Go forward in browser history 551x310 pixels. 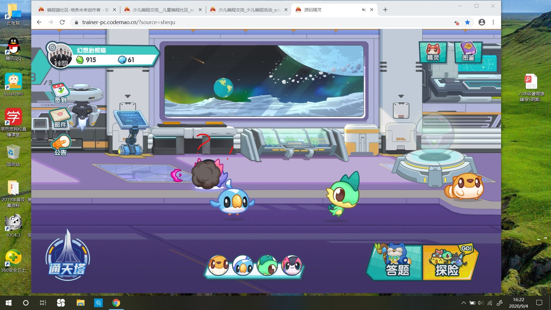point(51,22)
